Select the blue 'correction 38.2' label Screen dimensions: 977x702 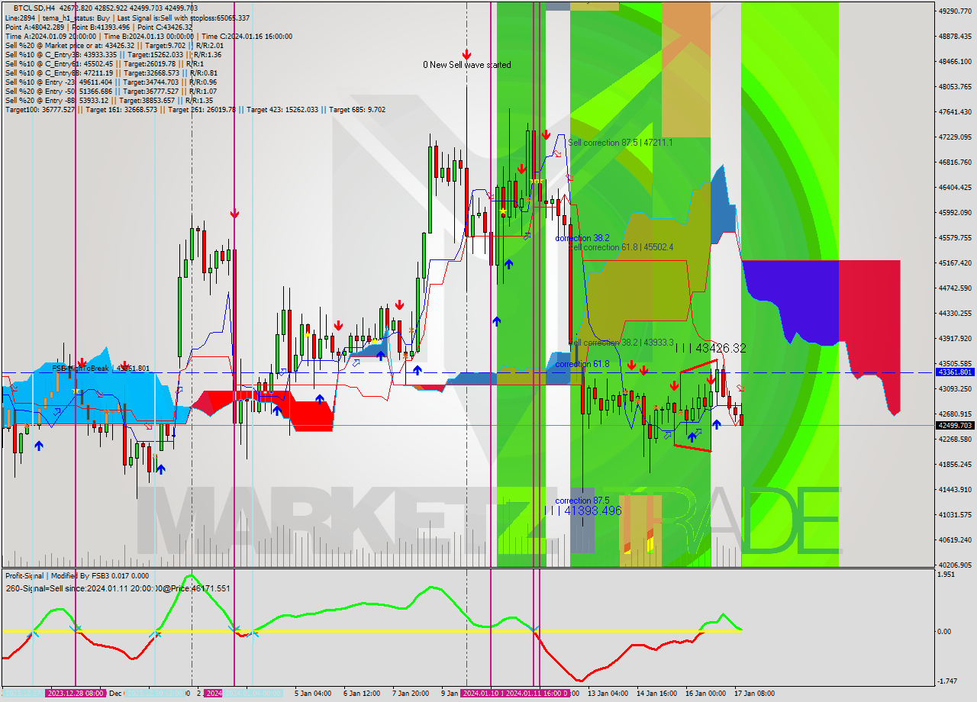[582, 238]
